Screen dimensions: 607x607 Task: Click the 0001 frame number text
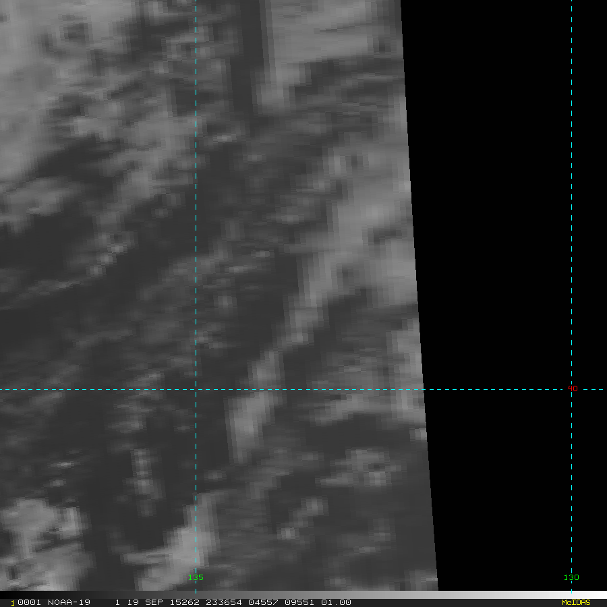point(30,602)
